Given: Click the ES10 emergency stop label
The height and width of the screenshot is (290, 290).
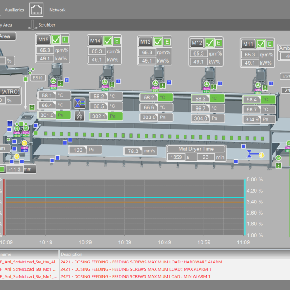Looking at the screenshot, I should coord(38,77).
